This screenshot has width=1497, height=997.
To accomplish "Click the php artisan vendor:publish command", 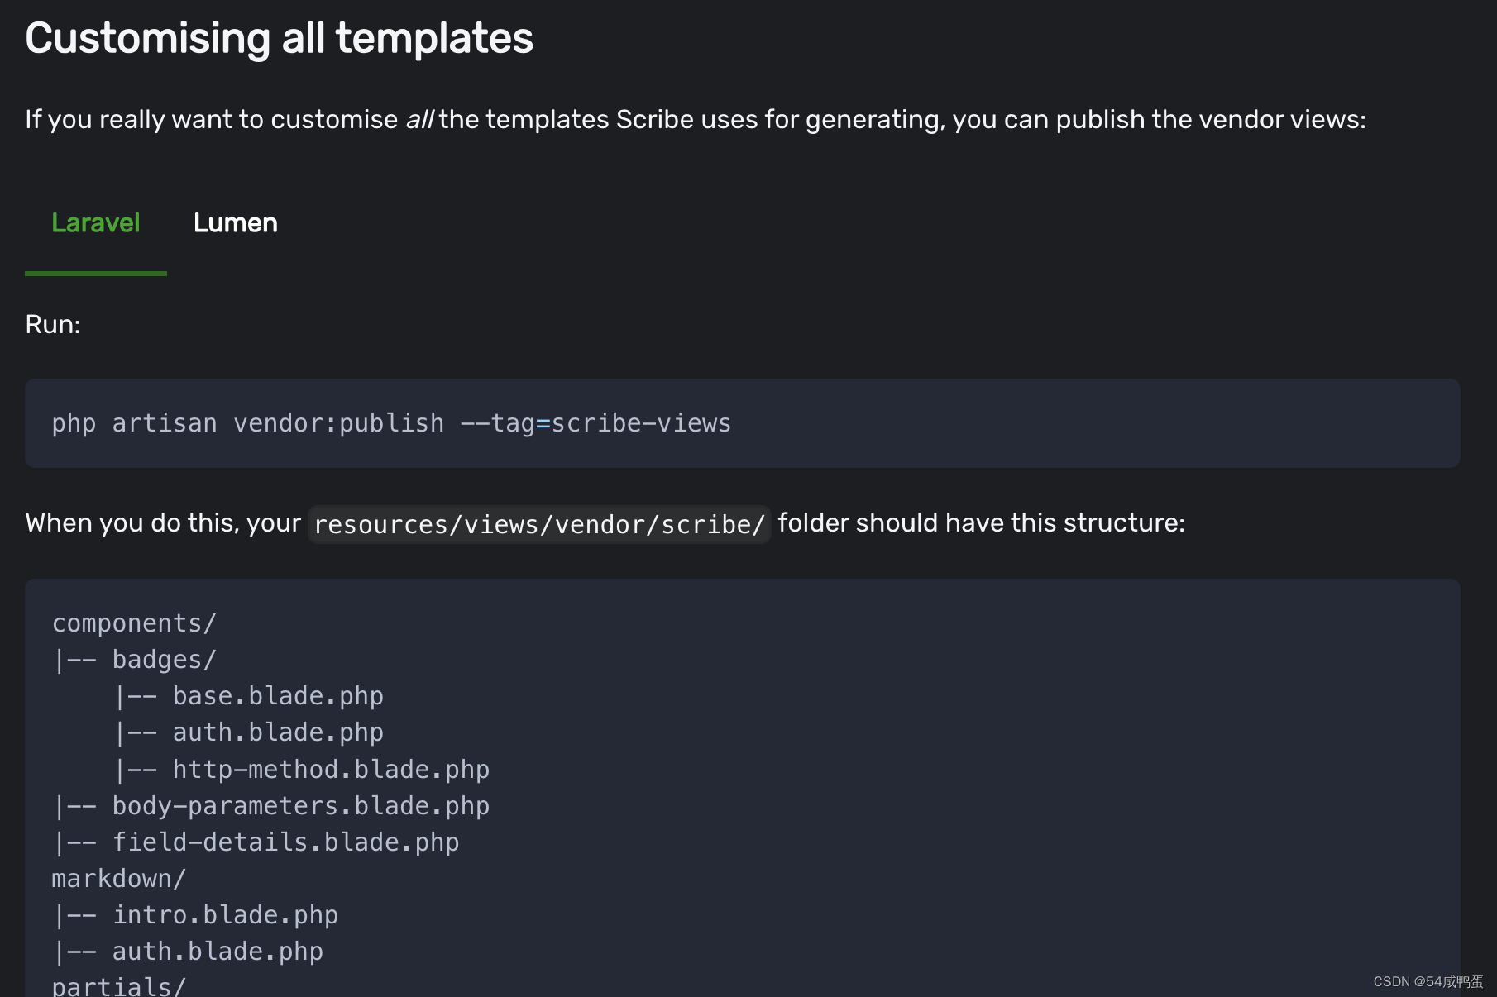I will (391, 423).
